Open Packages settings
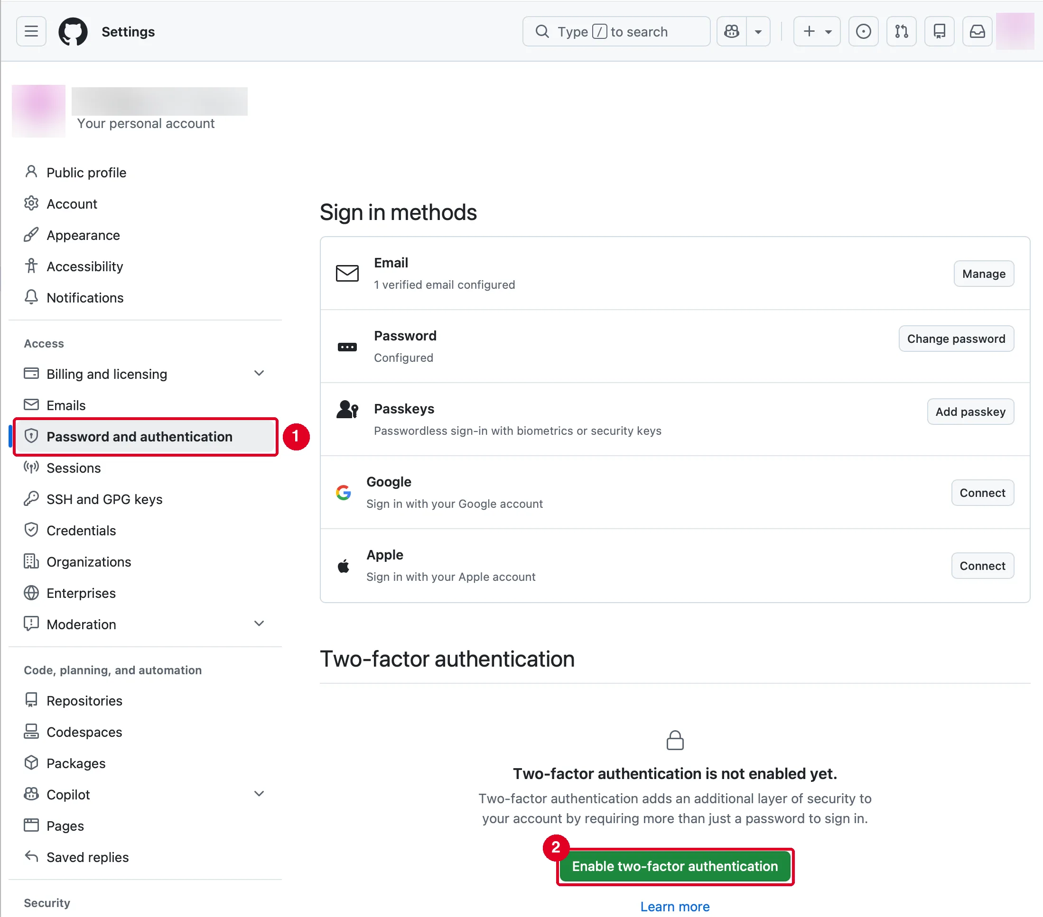The image size is (1043, 917). [x=145, y=763]
